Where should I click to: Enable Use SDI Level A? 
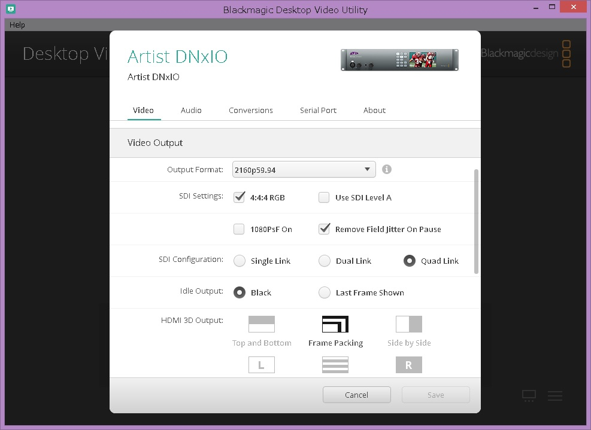pyautogui.click(x=324, y=197)
